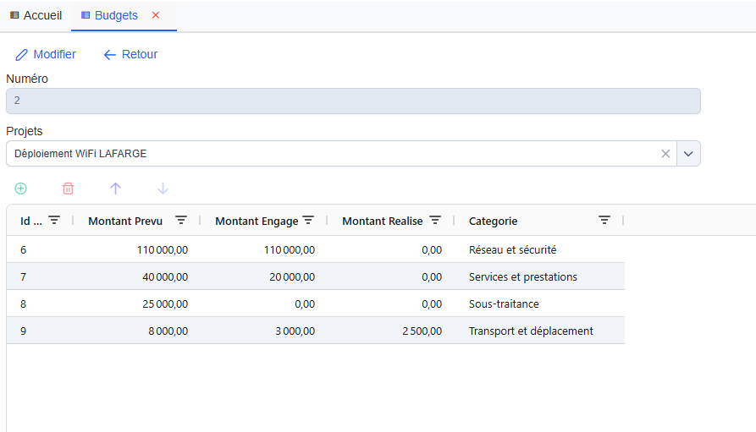756x432 pixels.
Task: Click the Modifier button
Action: coord(46,54)
